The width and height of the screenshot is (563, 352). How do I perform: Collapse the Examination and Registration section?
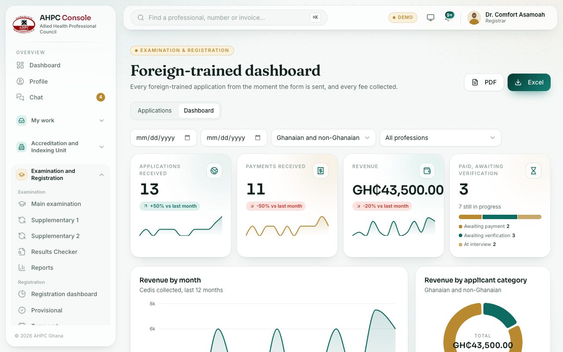[61, 175]
